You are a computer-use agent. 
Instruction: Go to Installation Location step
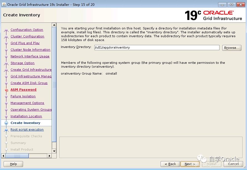coord(26,116)
